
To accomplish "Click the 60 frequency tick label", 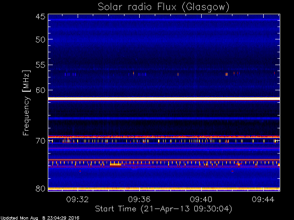I will pos(40,90).
